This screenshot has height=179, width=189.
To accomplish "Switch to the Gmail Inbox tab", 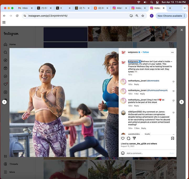I will 25,8.
